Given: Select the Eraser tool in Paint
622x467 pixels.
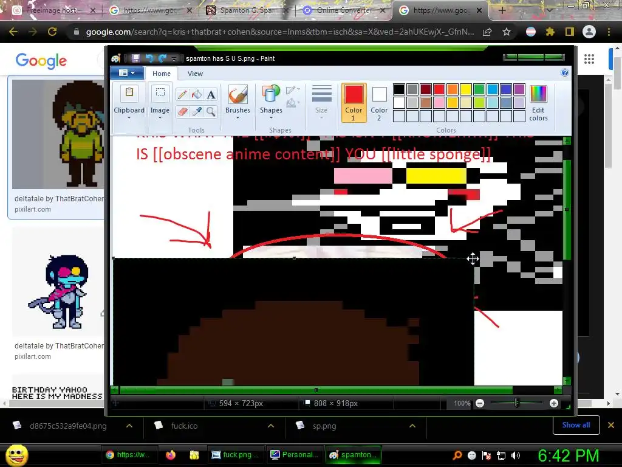Looking at the screenshot, I should (182, 112).
